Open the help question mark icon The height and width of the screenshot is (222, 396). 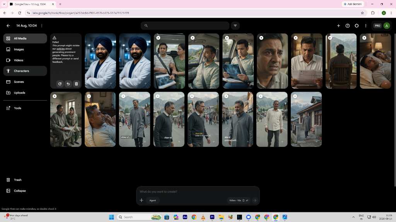(x=348, y=26)
